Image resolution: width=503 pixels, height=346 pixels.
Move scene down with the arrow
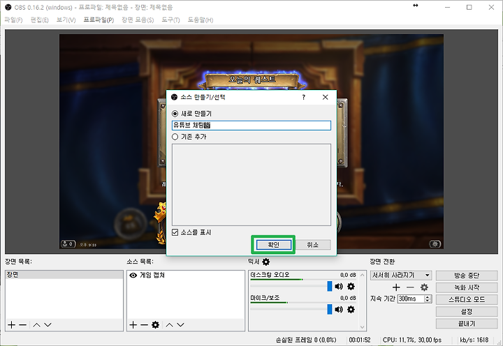click(48, 325)
